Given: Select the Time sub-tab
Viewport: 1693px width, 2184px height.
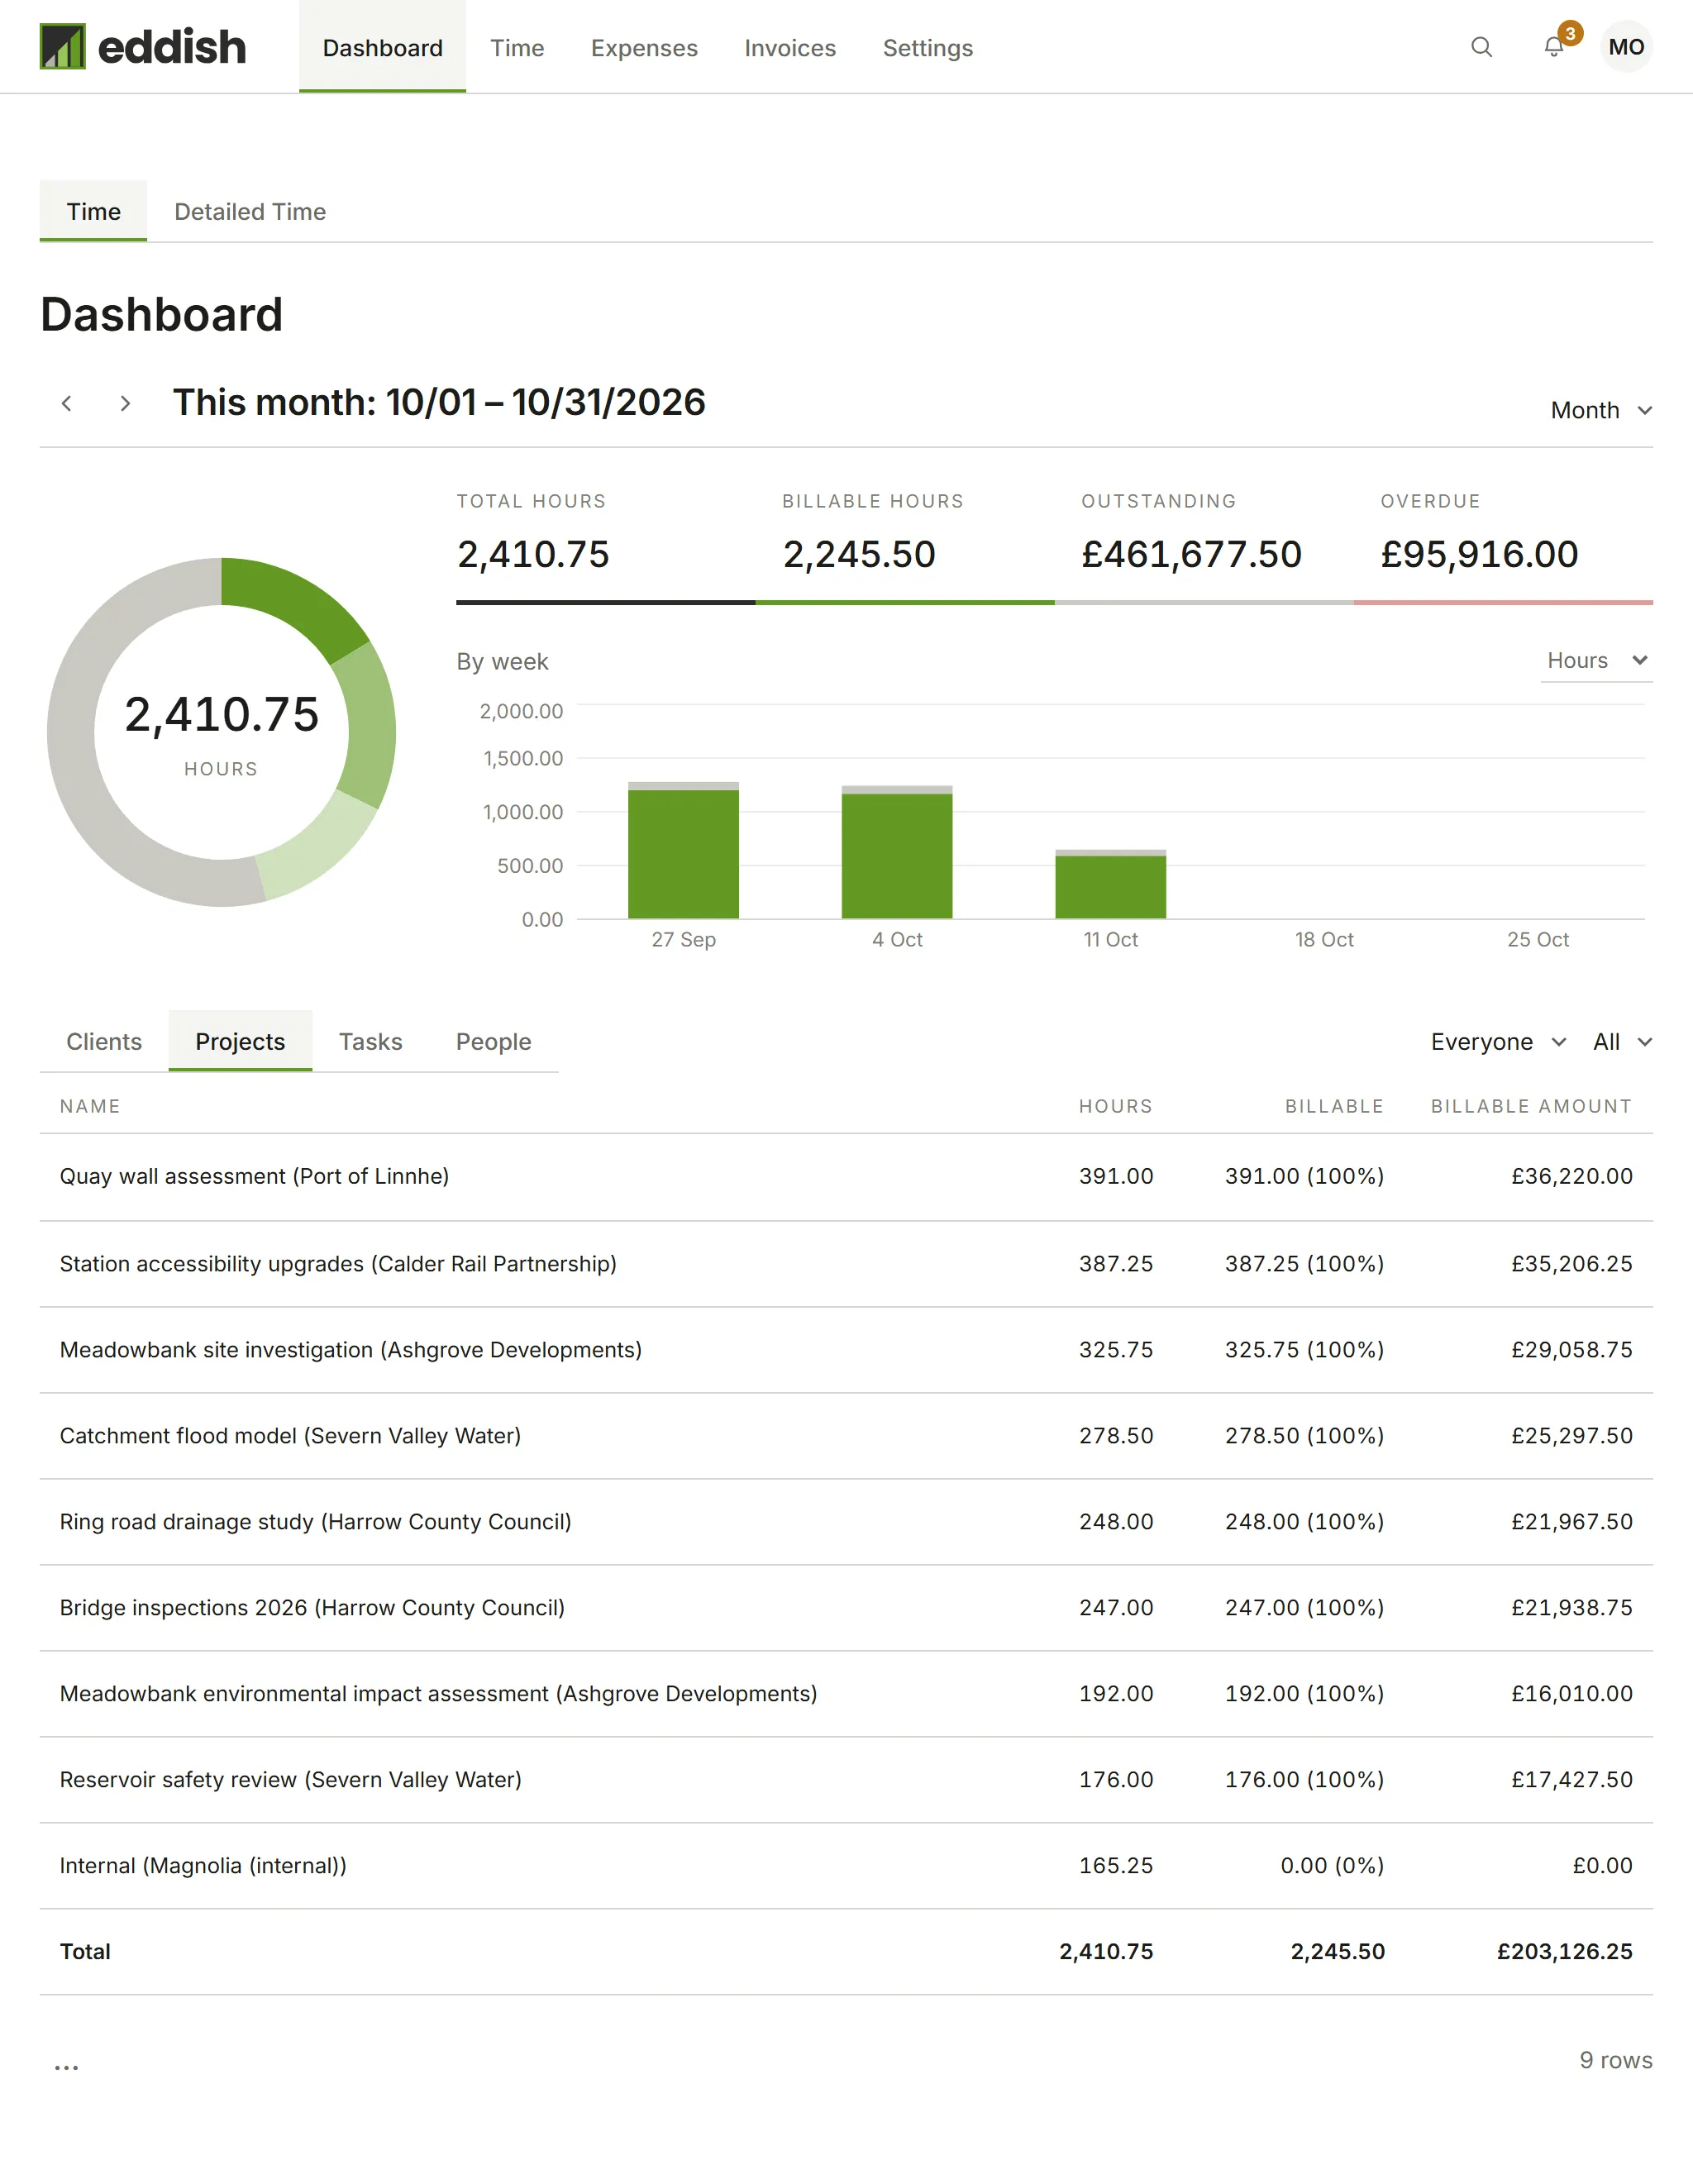Looking at the screenshot, I should point(93,211).
